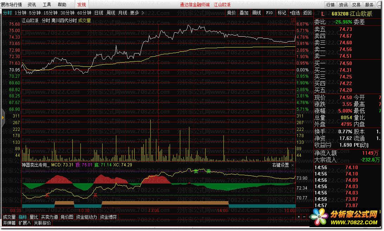Click the 净流入额 value 1149万
The width and height of the screenshot is (384, 231).
(370, 153)
